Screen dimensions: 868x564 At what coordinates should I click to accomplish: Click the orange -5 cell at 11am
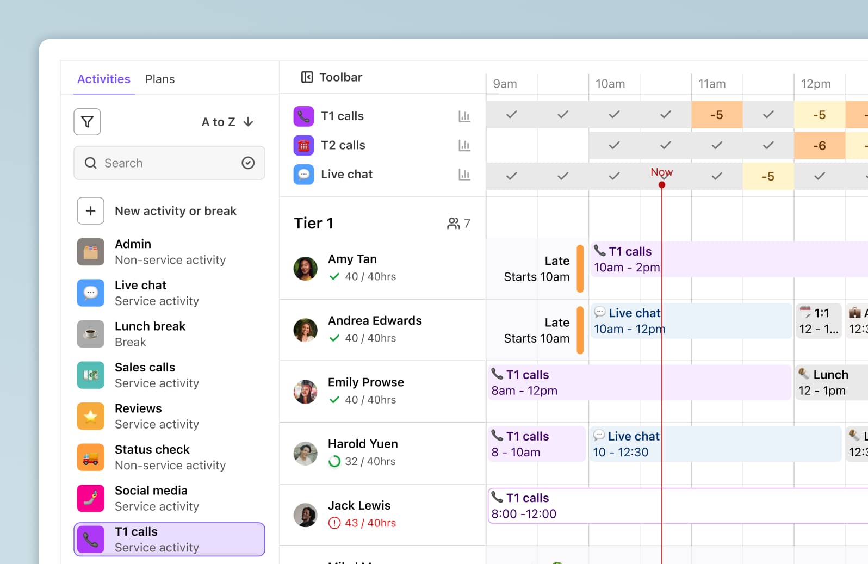pyautogui.click(x=716, y=115)
